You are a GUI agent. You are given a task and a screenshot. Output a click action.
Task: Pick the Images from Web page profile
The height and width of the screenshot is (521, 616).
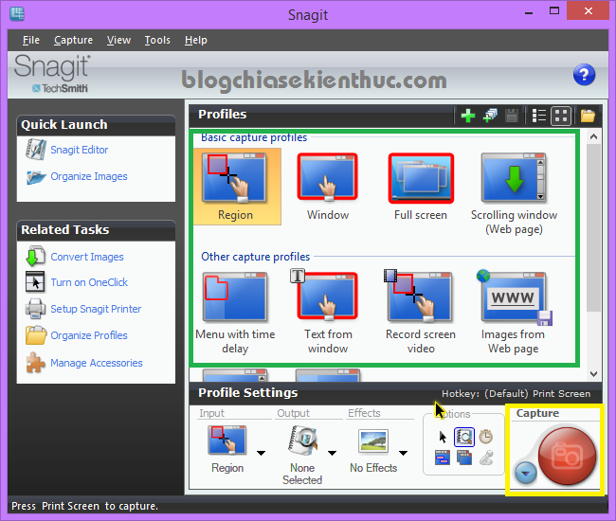pos(513,313)
